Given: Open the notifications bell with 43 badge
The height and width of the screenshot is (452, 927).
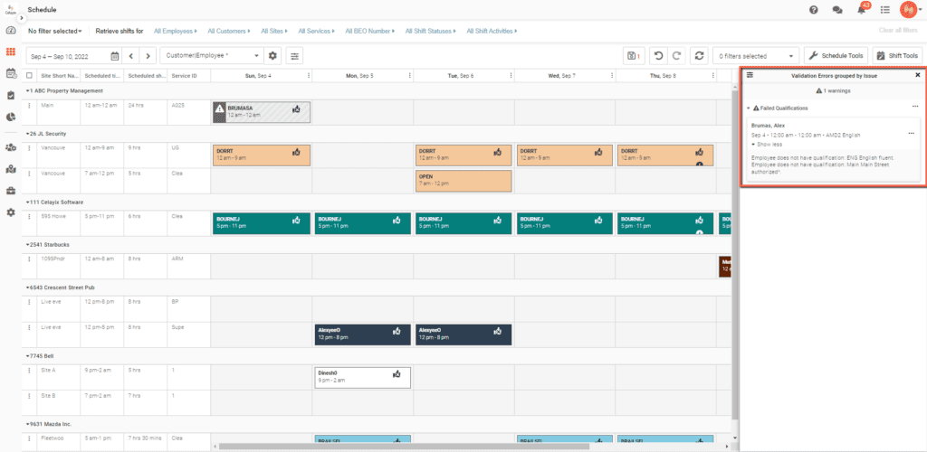Looking at the screenshot, I should [861, 10].
